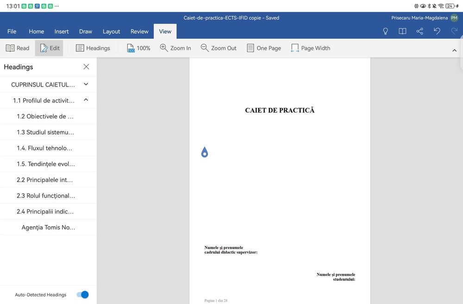Expand the CUPRINSUL CAIETUL... heading chevron
The width and height of the screenshot is (463, 304).
click(86, 84)
